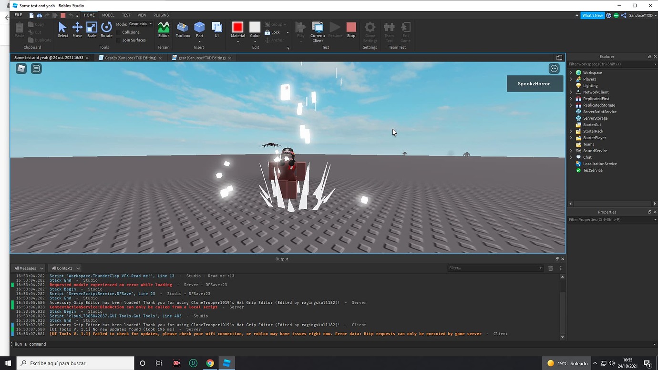Open the All Messages dropdown in Output

click(x=28, y=268)
